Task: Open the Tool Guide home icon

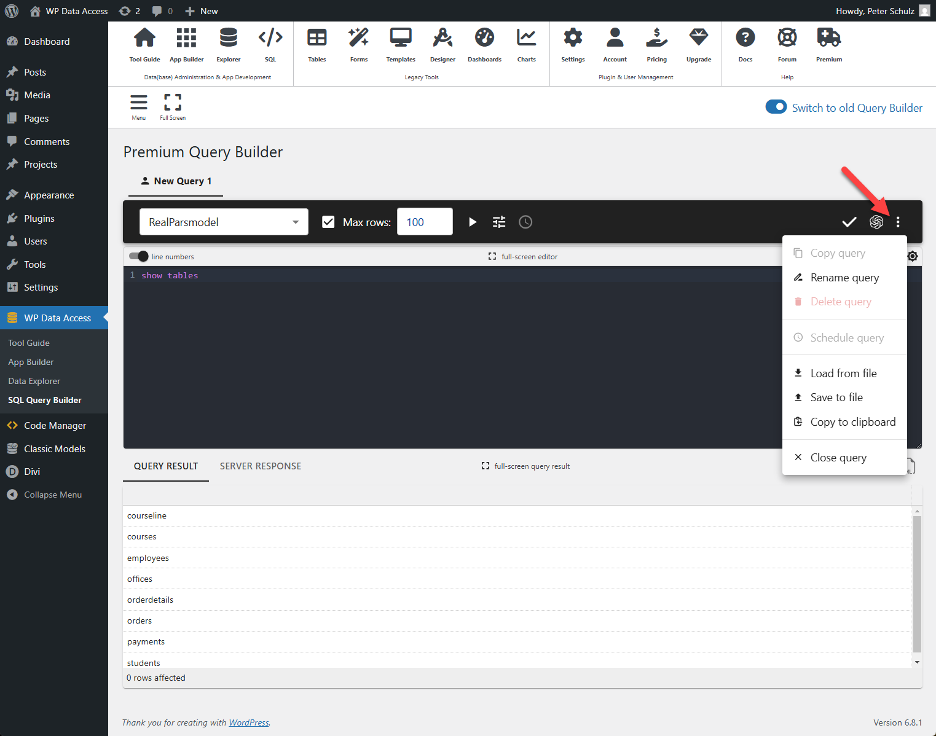Action: coord(144,37)
